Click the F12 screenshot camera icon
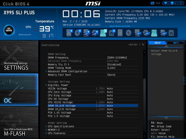 click(152, 3)
